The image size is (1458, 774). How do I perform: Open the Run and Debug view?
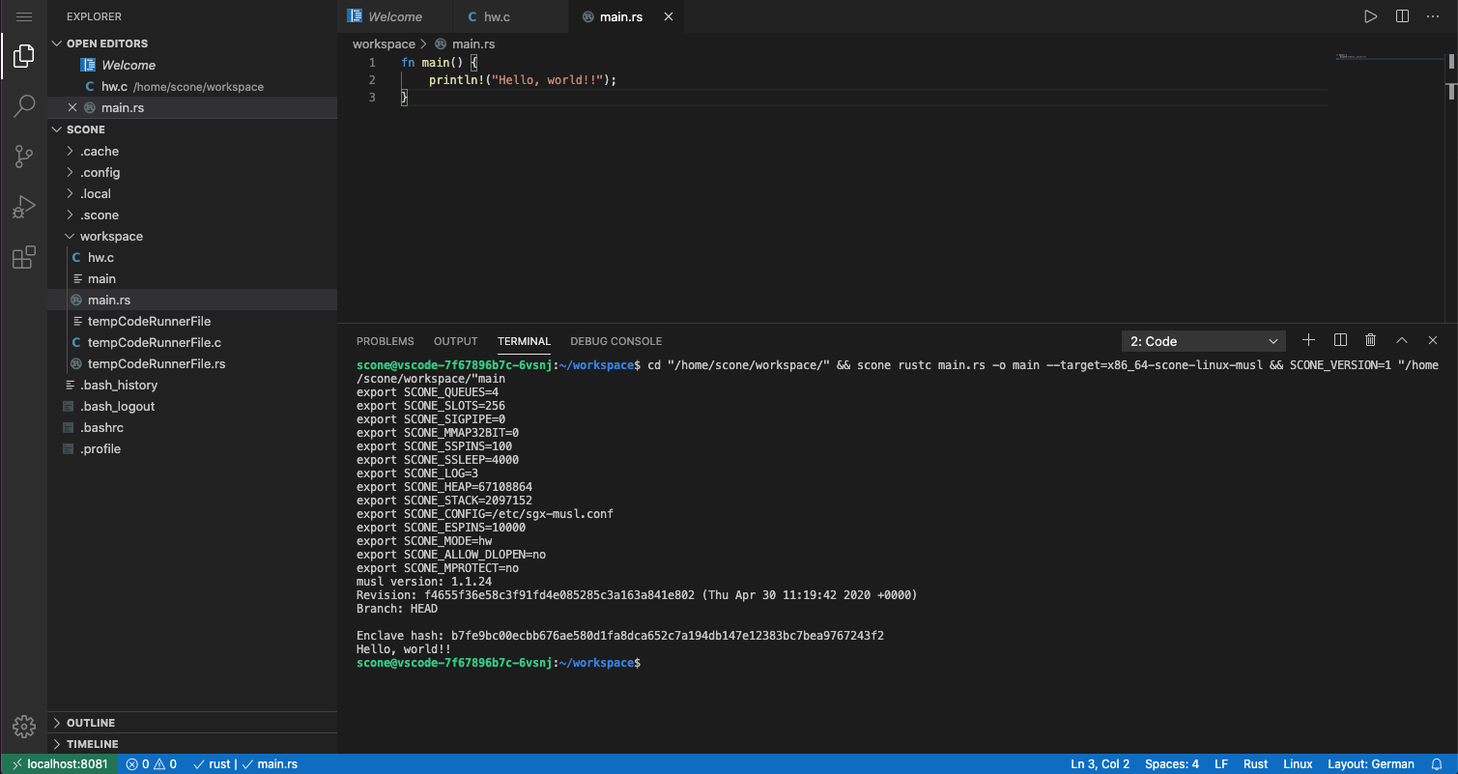click(23, 206)
